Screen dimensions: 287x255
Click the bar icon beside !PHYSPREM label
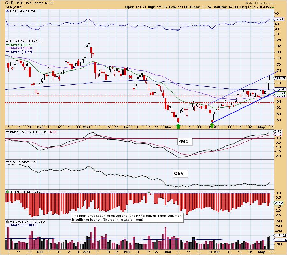click(x=8, y=192)
